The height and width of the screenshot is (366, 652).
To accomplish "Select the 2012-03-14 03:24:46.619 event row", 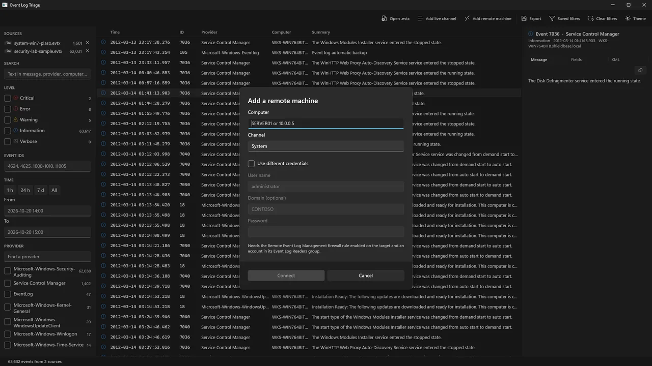I will click(309, 337).
